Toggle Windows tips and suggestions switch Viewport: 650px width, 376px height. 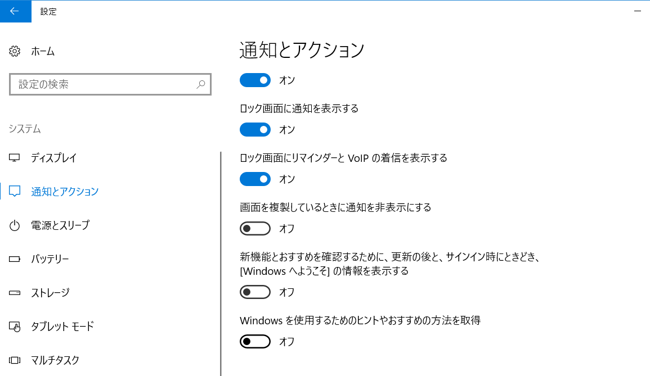255,342
